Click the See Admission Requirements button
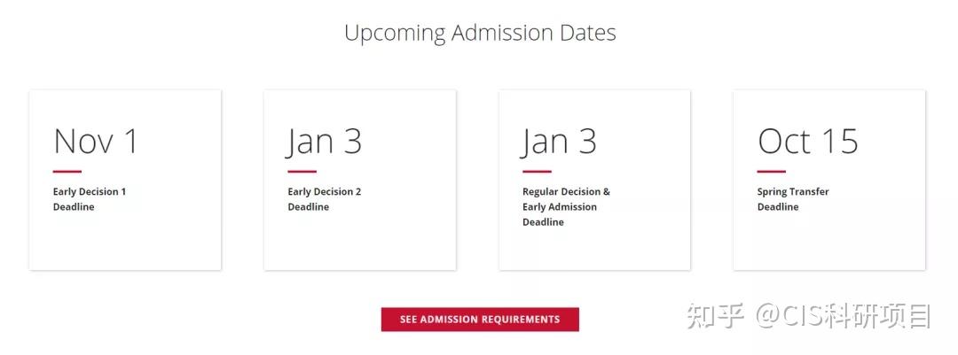The width and height of the screenshot is (958, 355). tap(480, 320)
